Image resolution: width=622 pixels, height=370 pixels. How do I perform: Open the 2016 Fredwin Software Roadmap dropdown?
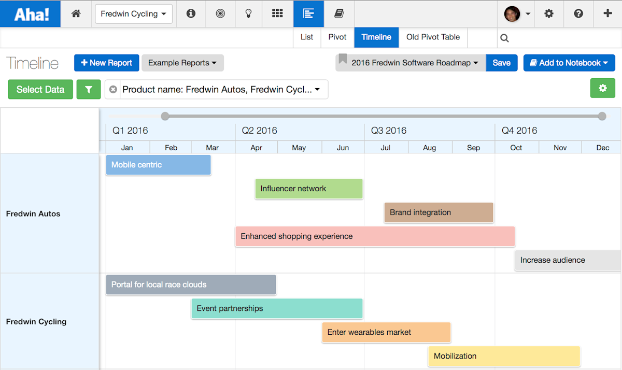click(x=411, y=63)
